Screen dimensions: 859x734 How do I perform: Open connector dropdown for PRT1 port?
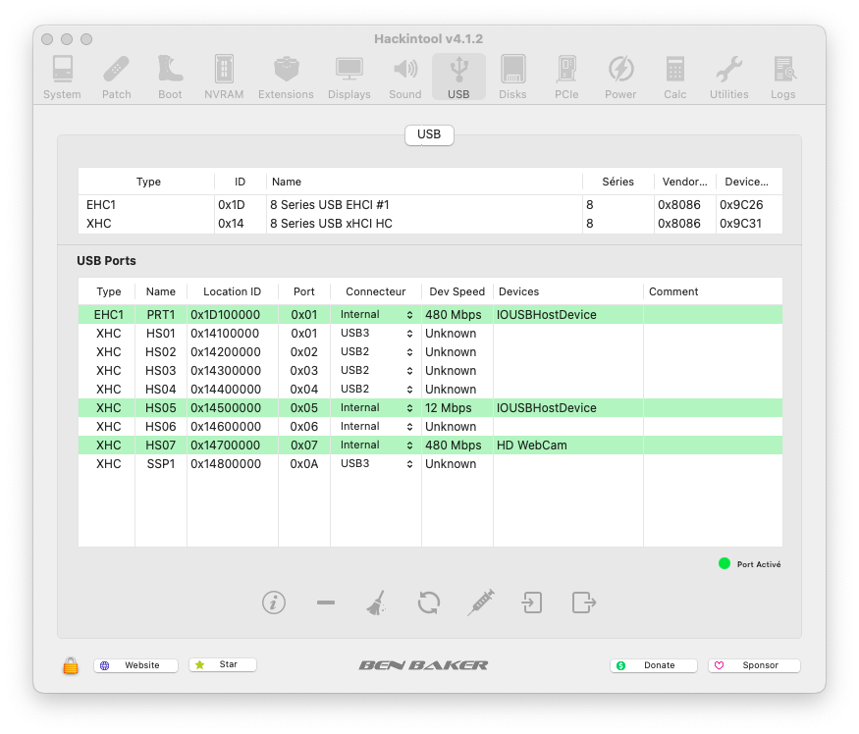pos(376,314)
